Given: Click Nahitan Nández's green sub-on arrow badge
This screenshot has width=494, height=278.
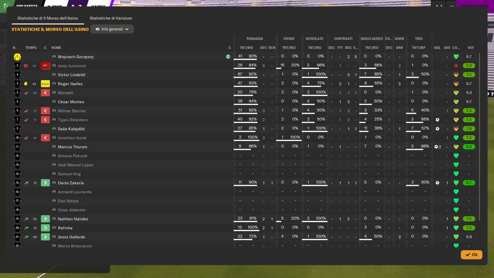Looking at the screenshot, I should point(45,219).
